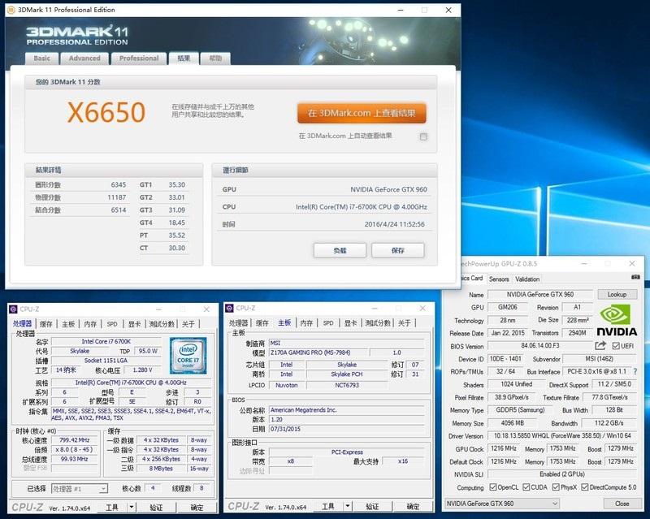Viewport: 650px width, 519px height.
Task: Click the GT4 value 18.45
Action: click(176, 223)
